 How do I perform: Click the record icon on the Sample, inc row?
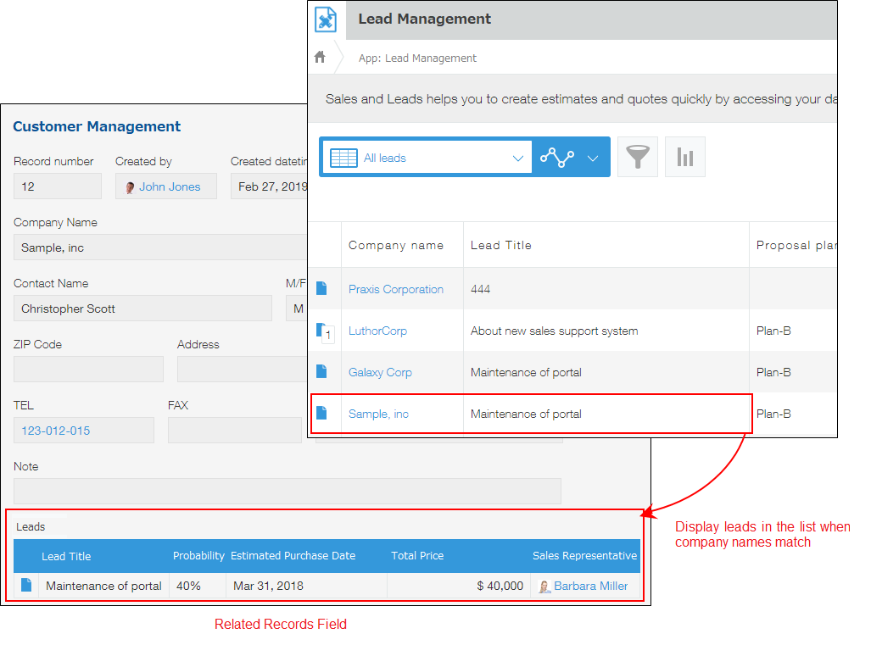[x=323, y=413]
